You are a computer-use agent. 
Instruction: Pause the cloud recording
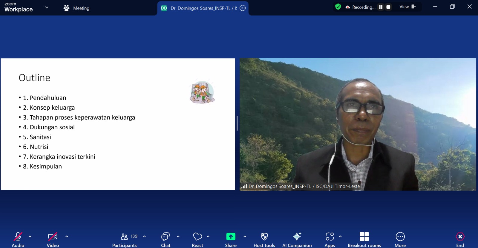tap(381, 7)
